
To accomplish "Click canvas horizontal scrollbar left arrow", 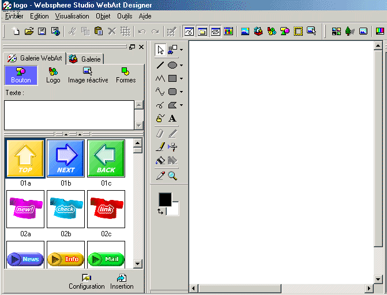I will tap(194, 288).
